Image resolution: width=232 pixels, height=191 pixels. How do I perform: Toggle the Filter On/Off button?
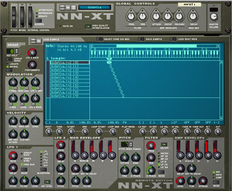[x=164, y=144]
